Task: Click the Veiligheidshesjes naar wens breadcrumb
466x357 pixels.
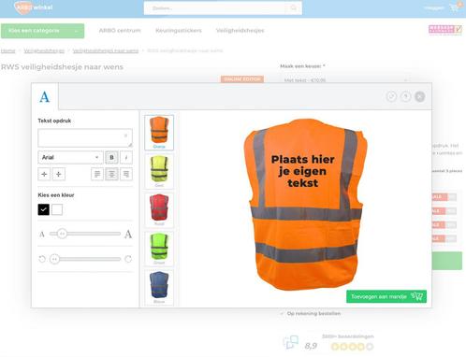Action: click(x=106, y=50)
